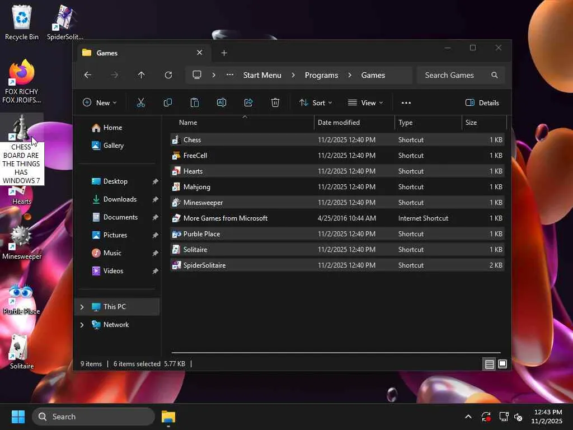Select the SpiderSolitaire file row
Image resolution: width=573 pixels, height=430 pixels.
click(x=337, y=265)
